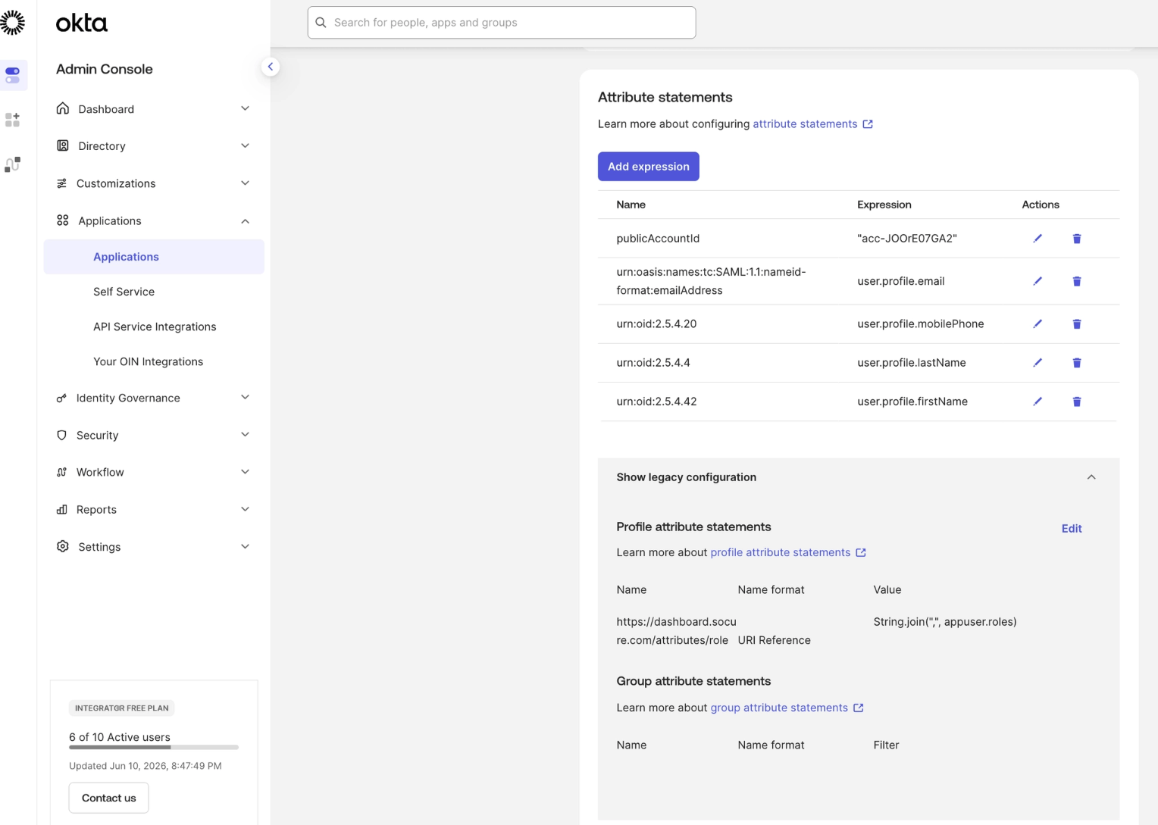
Task: Collapse the sidebar with the arrow button
Action: 271,67
